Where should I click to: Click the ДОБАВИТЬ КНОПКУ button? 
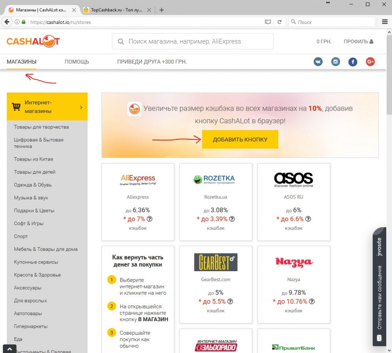(x=240, y=139)
